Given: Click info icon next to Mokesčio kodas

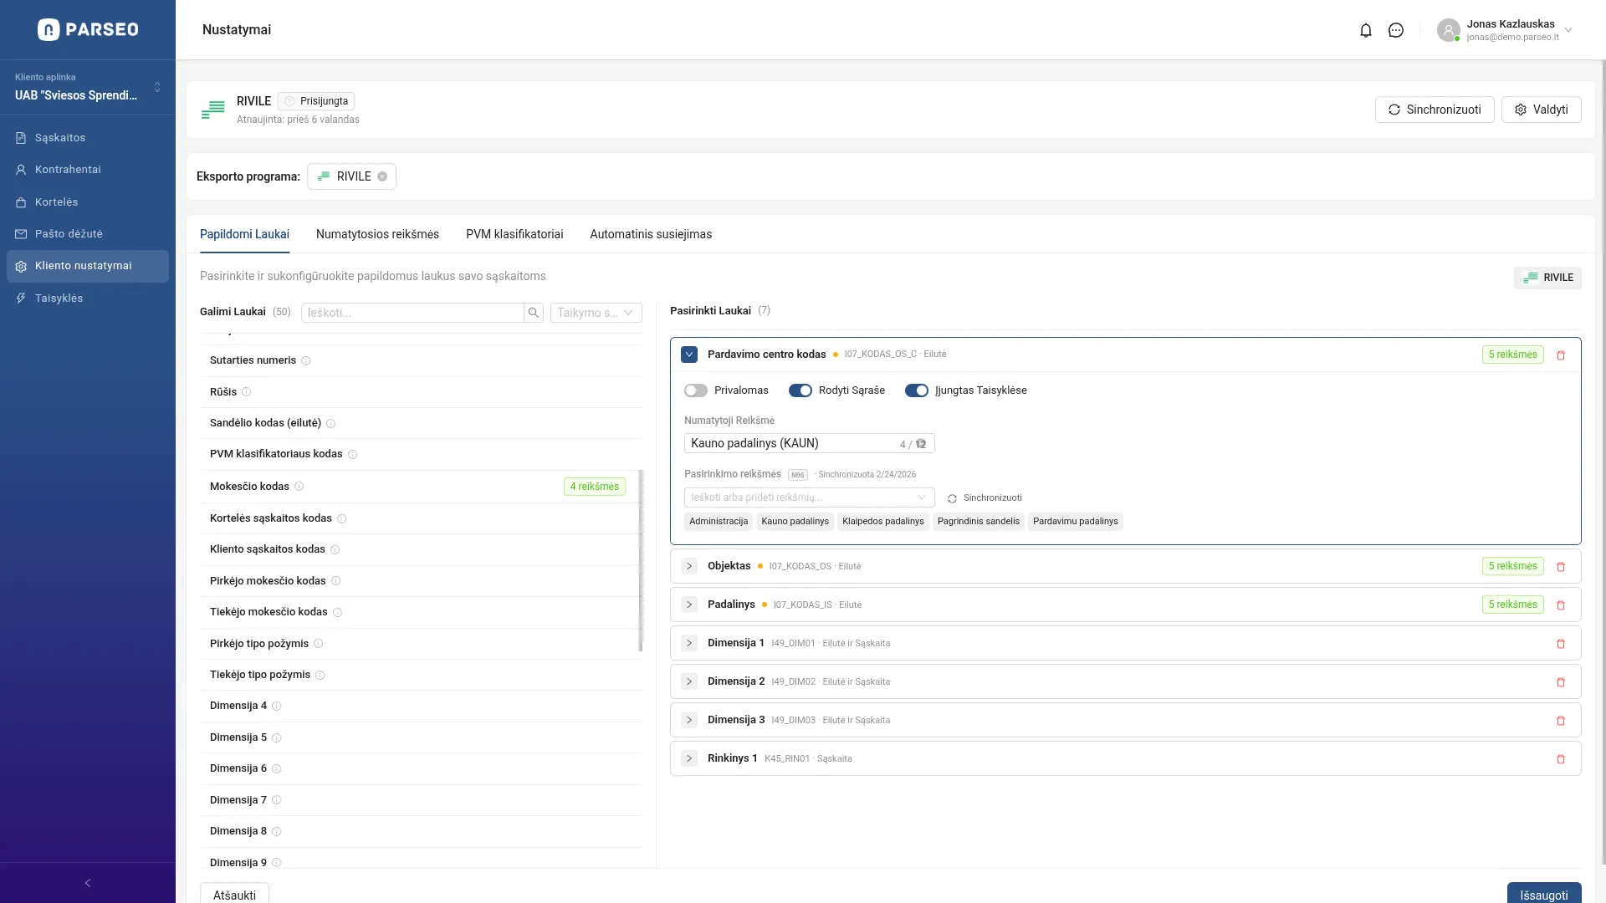Looking at the screenshot, I should pyautogui.click(x=299, y=487).
